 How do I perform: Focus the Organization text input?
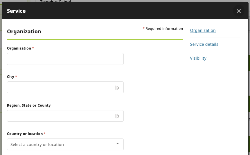(65, 59)
